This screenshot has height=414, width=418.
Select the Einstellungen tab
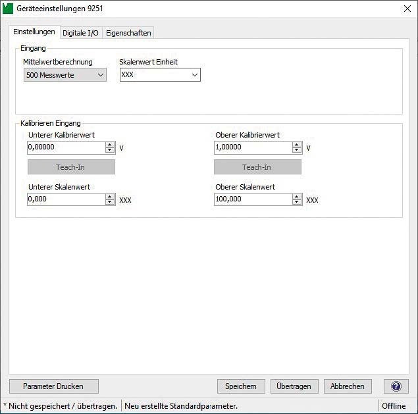(x=34, y=32)
